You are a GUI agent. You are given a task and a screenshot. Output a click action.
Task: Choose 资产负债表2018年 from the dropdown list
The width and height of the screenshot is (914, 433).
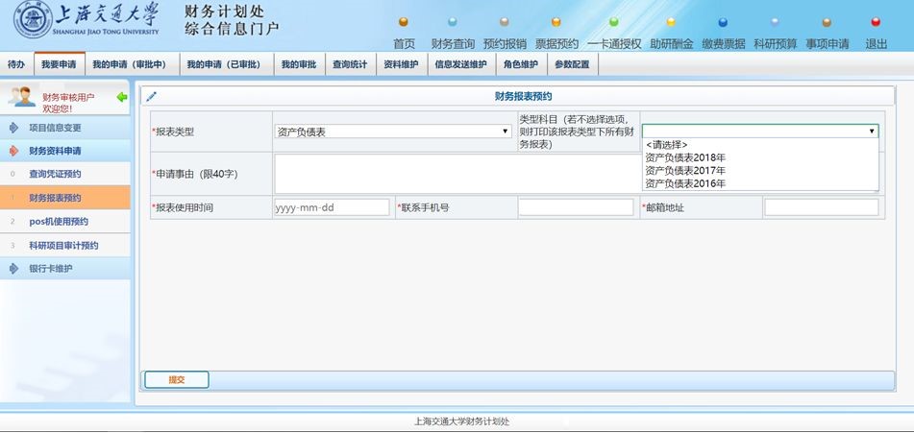point(685,157)
